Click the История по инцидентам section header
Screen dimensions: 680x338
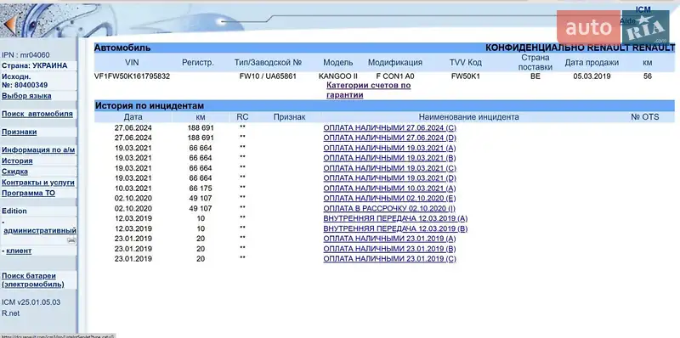150,106
